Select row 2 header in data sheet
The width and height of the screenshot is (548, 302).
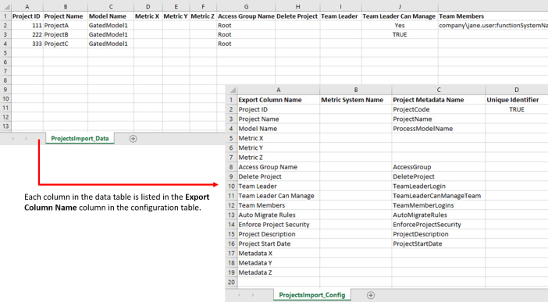click(x=5, y=26)
